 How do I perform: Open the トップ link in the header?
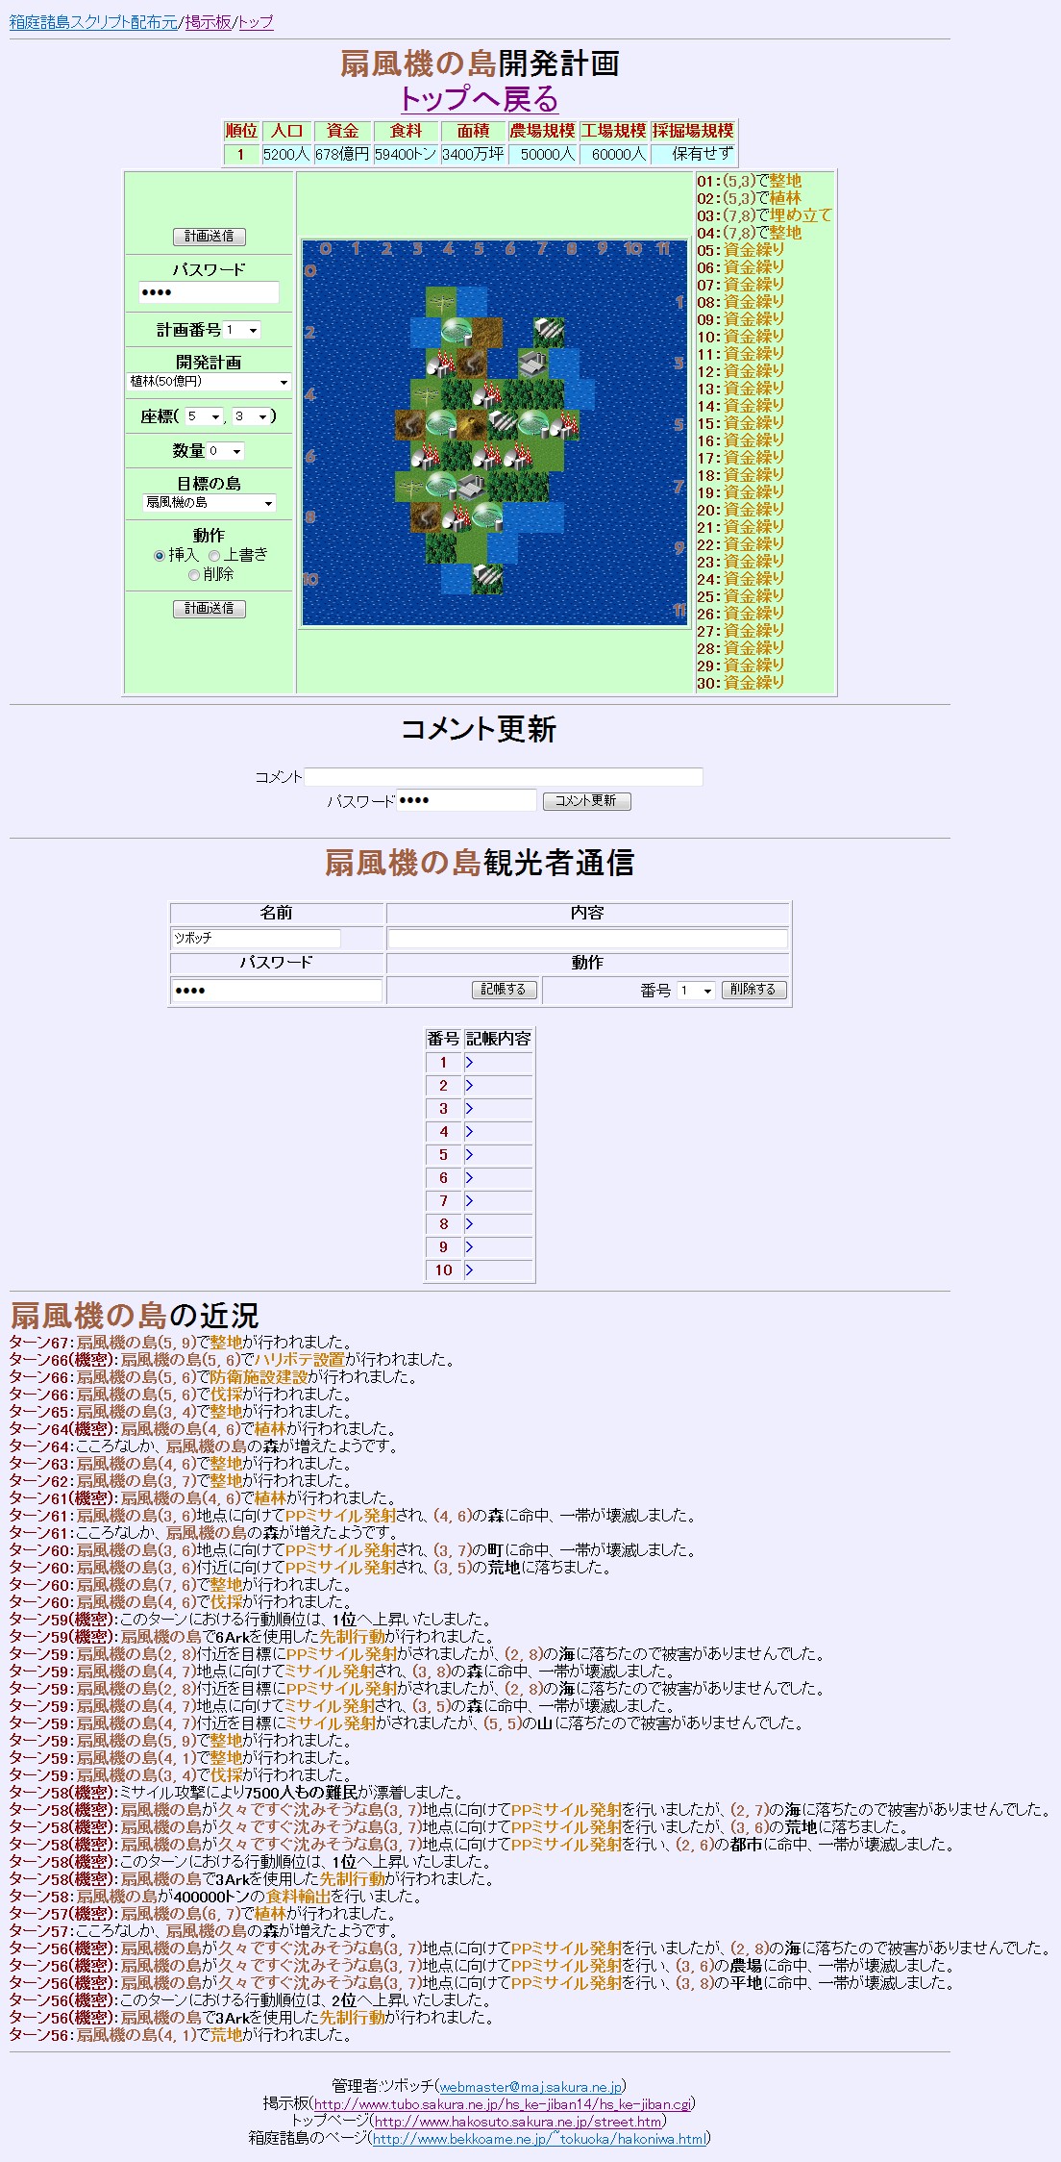256,22
